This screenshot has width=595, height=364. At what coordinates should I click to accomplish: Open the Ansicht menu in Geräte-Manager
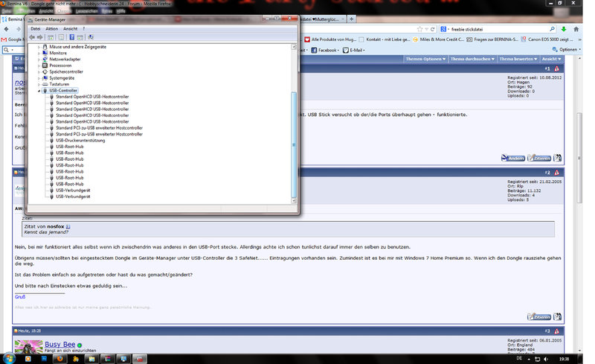pyautogui.click(x=70, y=29)
